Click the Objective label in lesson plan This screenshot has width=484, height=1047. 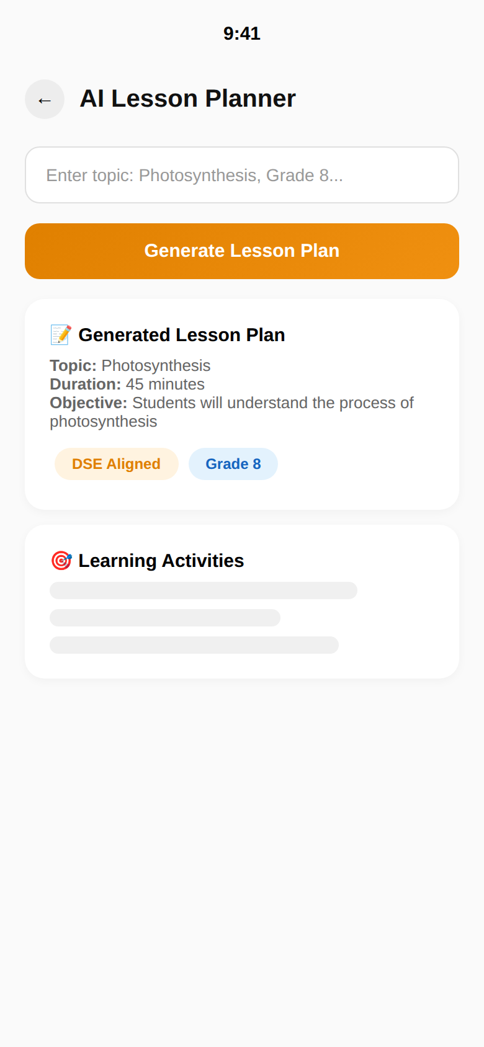(x=88, y=403)
